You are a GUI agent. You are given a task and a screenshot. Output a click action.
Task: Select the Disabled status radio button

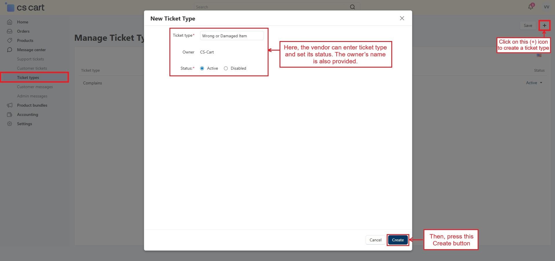[x=226, y=68]
